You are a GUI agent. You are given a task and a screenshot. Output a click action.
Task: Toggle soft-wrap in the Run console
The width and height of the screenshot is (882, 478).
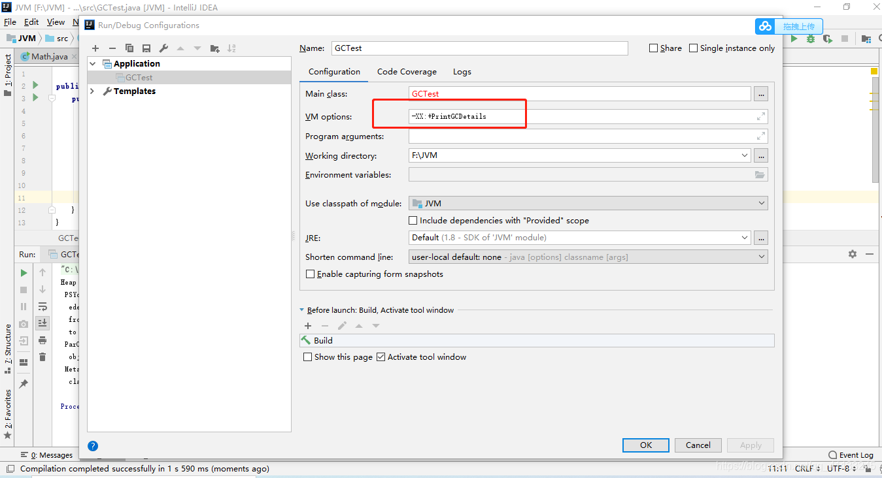(42, 306)
